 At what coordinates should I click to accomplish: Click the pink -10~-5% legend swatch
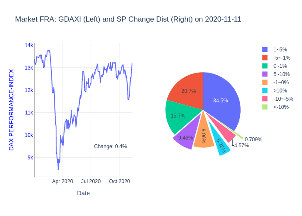click(x=265, y=99)
